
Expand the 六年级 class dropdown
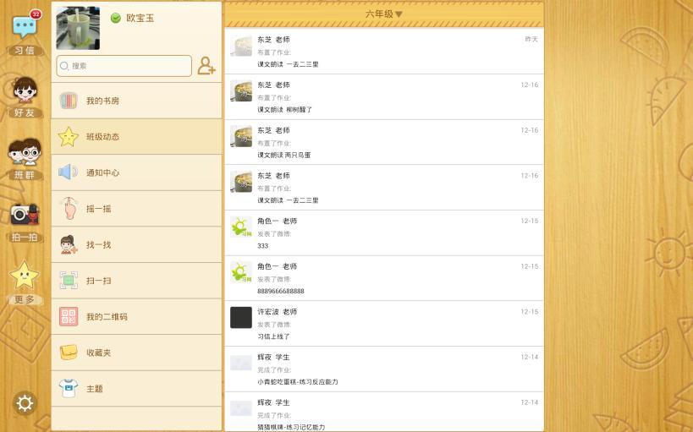[x=383, y=14]
